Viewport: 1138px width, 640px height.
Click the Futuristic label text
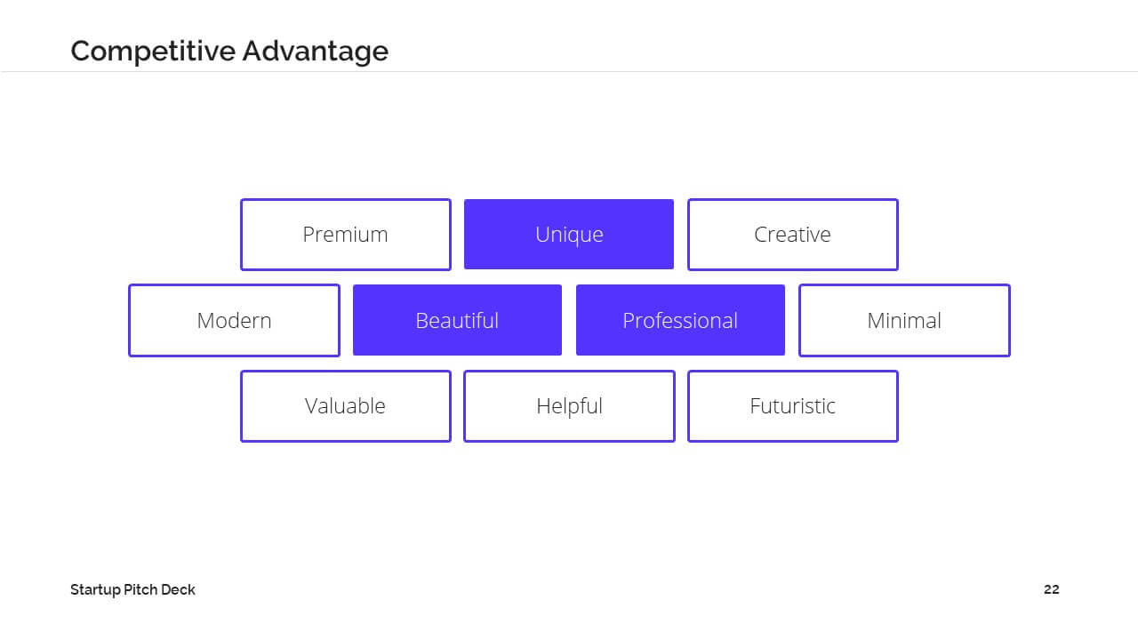click(x=793, y=406)
